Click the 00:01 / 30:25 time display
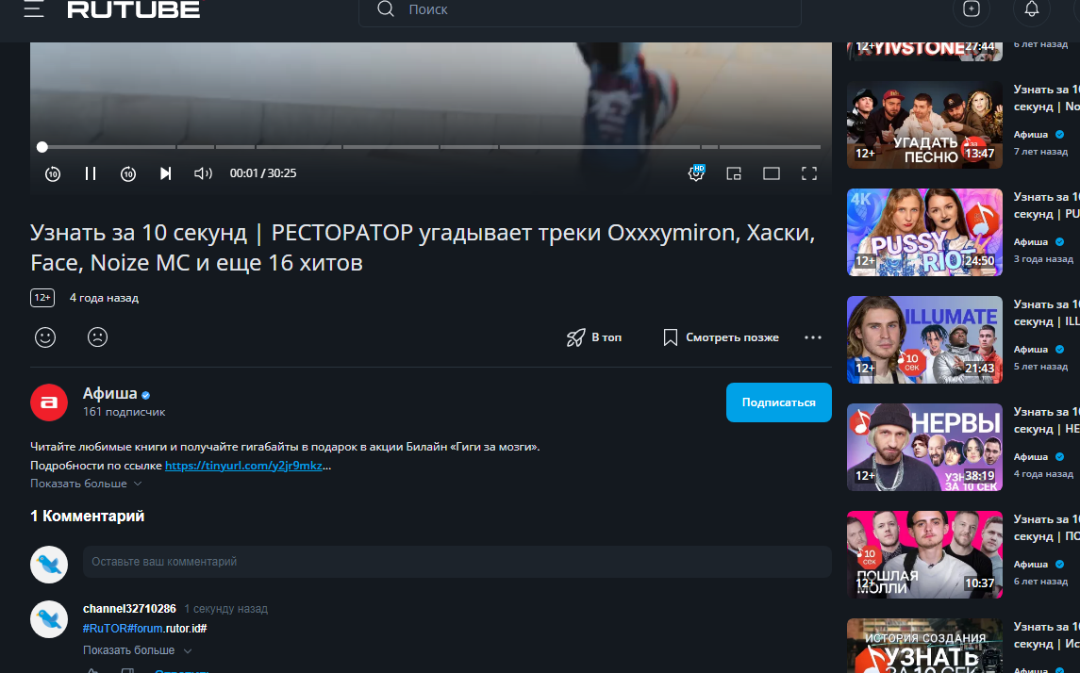 coord(263,173)
